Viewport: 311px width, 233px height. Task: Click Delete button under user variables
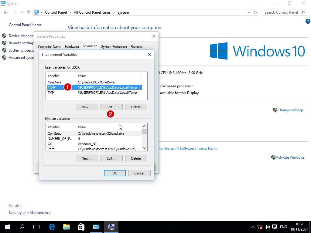coord(136,107)
